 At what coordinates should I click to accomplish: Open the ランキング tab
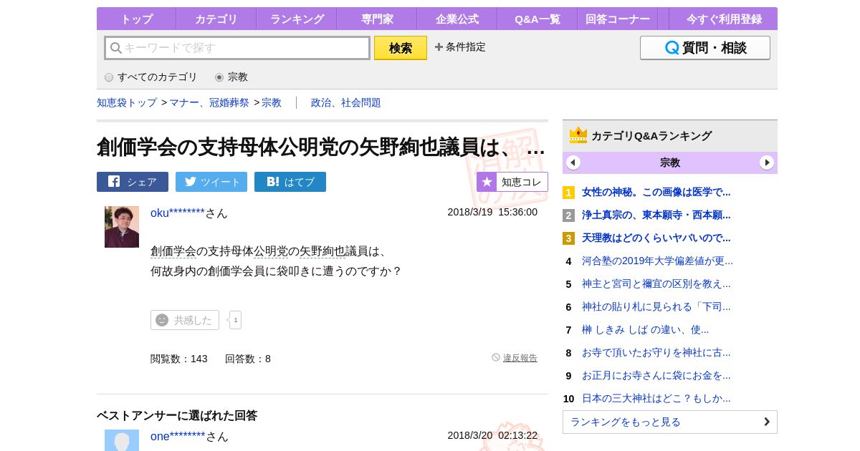pyautogui.click(x=296, y=19)
